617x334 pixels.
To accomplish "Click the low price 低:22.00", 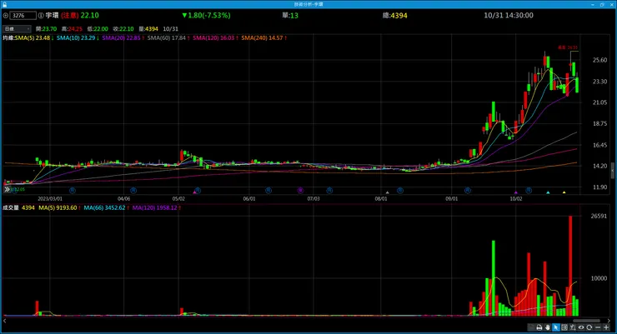I will (98, 29).
